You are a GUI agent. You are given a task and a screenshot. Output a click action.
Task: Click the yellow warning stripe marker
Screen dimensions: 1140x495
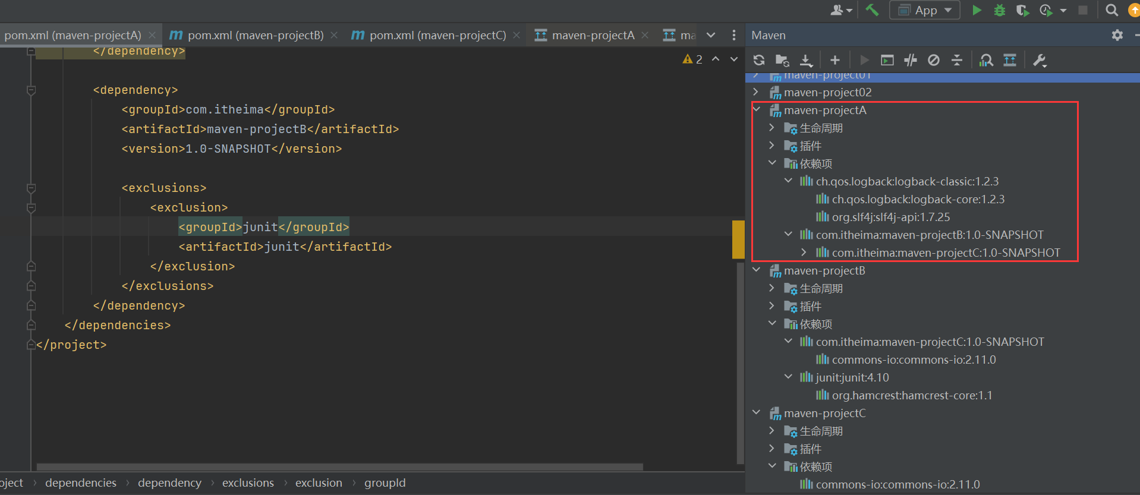738,239
